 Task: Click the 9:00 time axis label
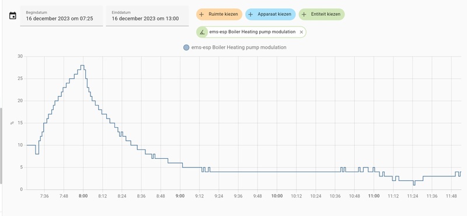pyautogui.click(x=180, y=196)
